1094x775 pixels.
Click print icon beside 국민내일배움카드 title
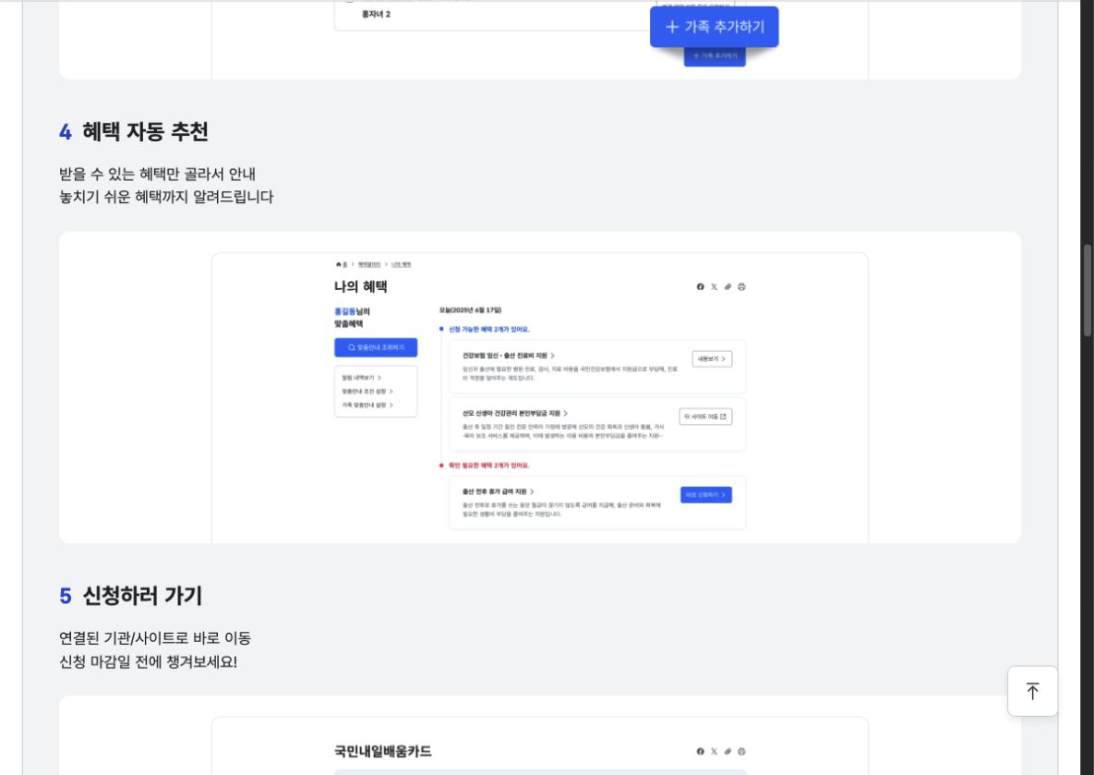[741, 751]
